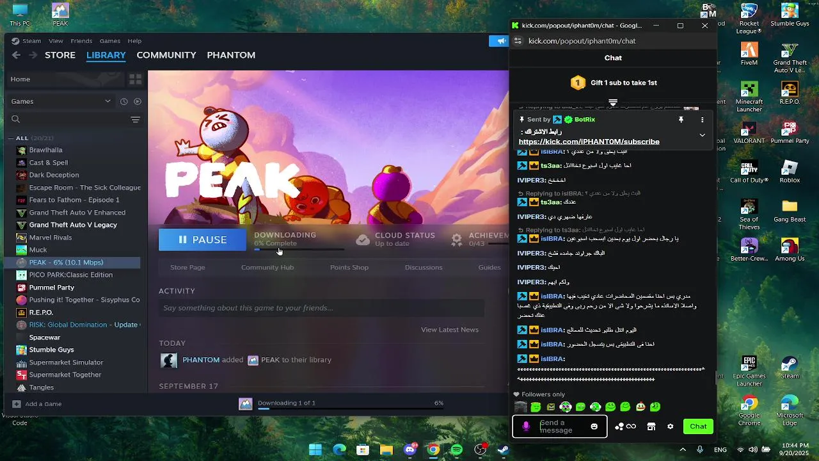Open PHANTOM's avatar in activity feed

pos(169,360)
